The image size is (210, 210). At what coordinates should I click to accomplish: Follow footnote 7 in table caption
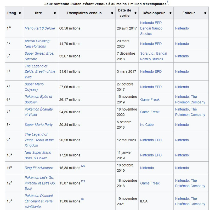coord(167,2)
